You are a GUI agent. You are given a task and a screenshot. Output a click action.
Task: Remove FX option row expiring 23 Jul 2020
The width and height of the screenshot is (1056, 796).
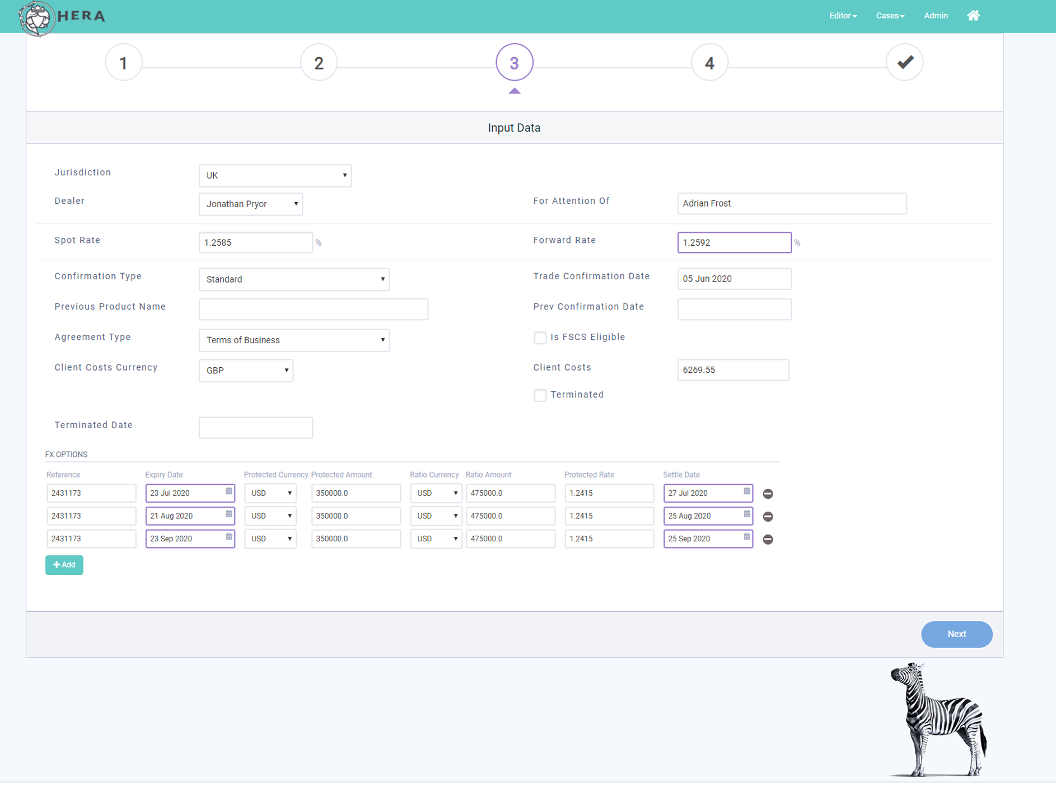point(768,494)
